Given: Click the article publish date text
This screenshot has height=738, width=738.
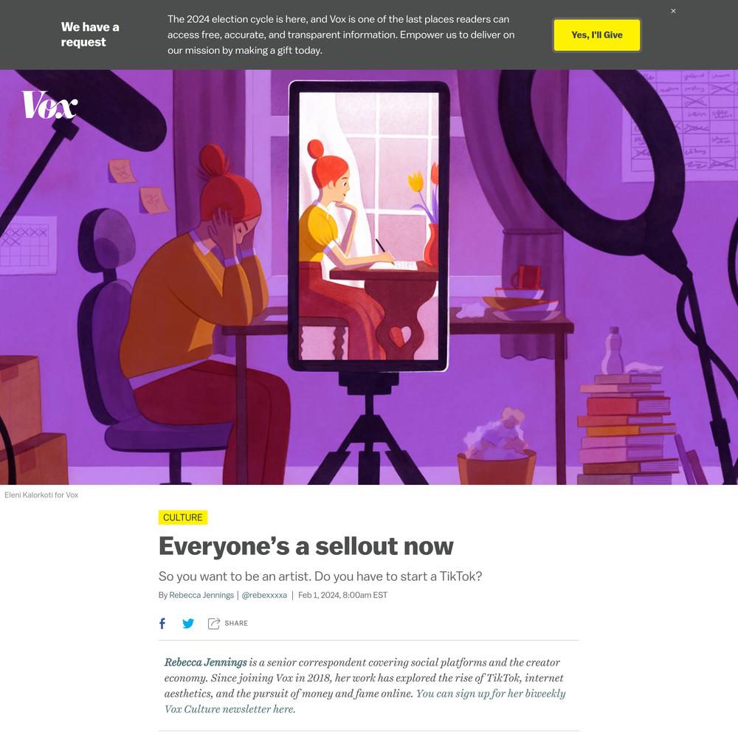Looking at the screenshot, I should pyautogui.click(x=342, y=595).
